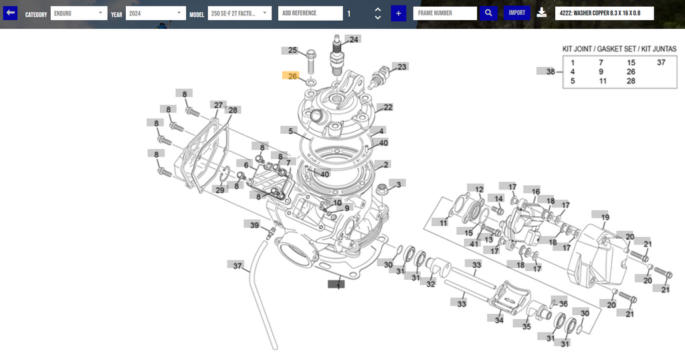
Task: Decrease quantity with the down arrow
Action: (378, 17)
